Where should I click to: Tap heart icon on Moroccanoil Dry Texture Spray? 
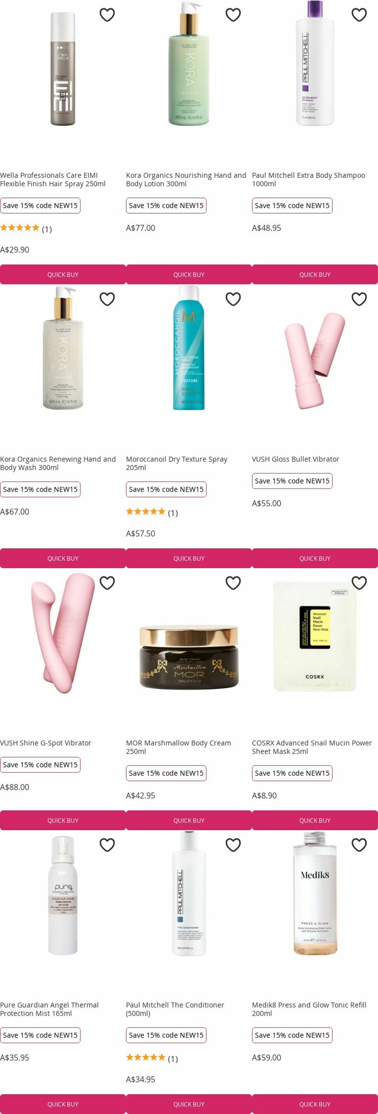233,299
